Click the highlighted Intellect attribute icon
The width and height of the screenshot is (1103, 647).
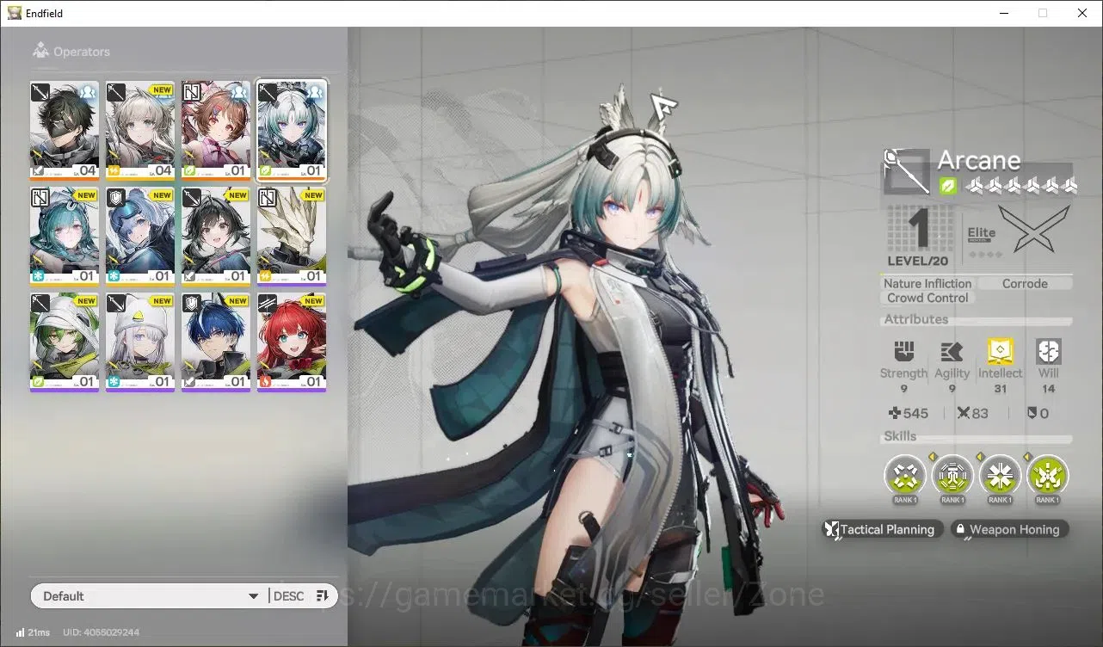point(1000,351)
